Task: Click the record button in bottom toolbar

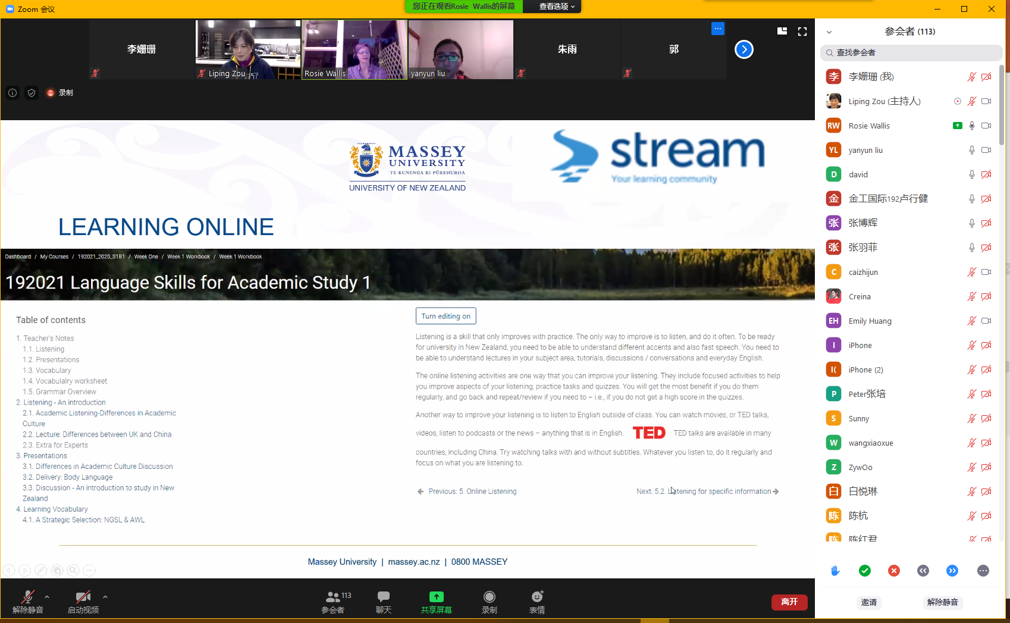Action: coord(489,602)
